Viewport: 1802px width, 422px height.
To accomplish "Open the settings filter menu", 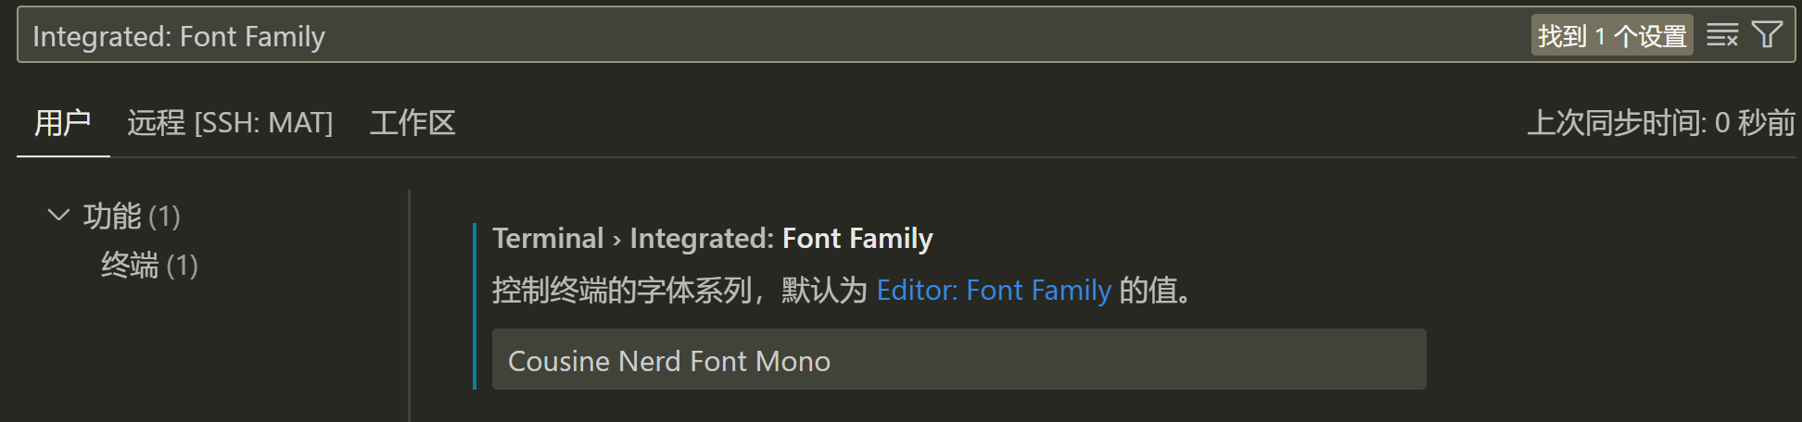I will (x=1767, y=35).
